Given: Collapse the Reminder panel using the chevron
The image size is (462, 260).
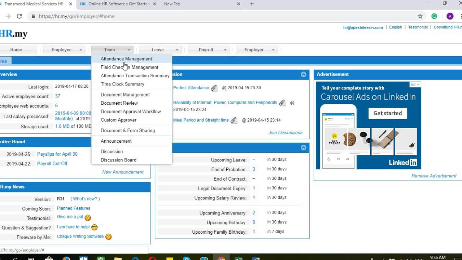Looking at the screenshot, I should coord(304,147).
